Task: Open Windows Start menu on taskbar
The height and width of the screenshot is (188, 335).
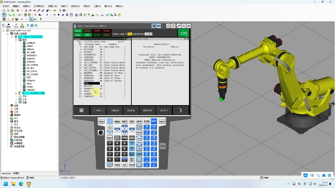Action: pyautogui.click(x=6, y=184)
